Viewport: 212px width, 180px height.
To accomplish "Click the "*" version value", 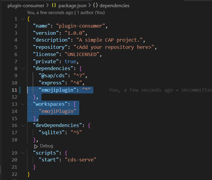I will [86, 90].
